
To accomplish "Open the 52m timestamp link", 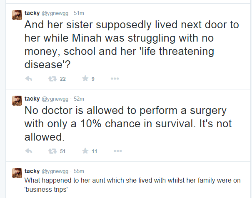I will point(80,99).
